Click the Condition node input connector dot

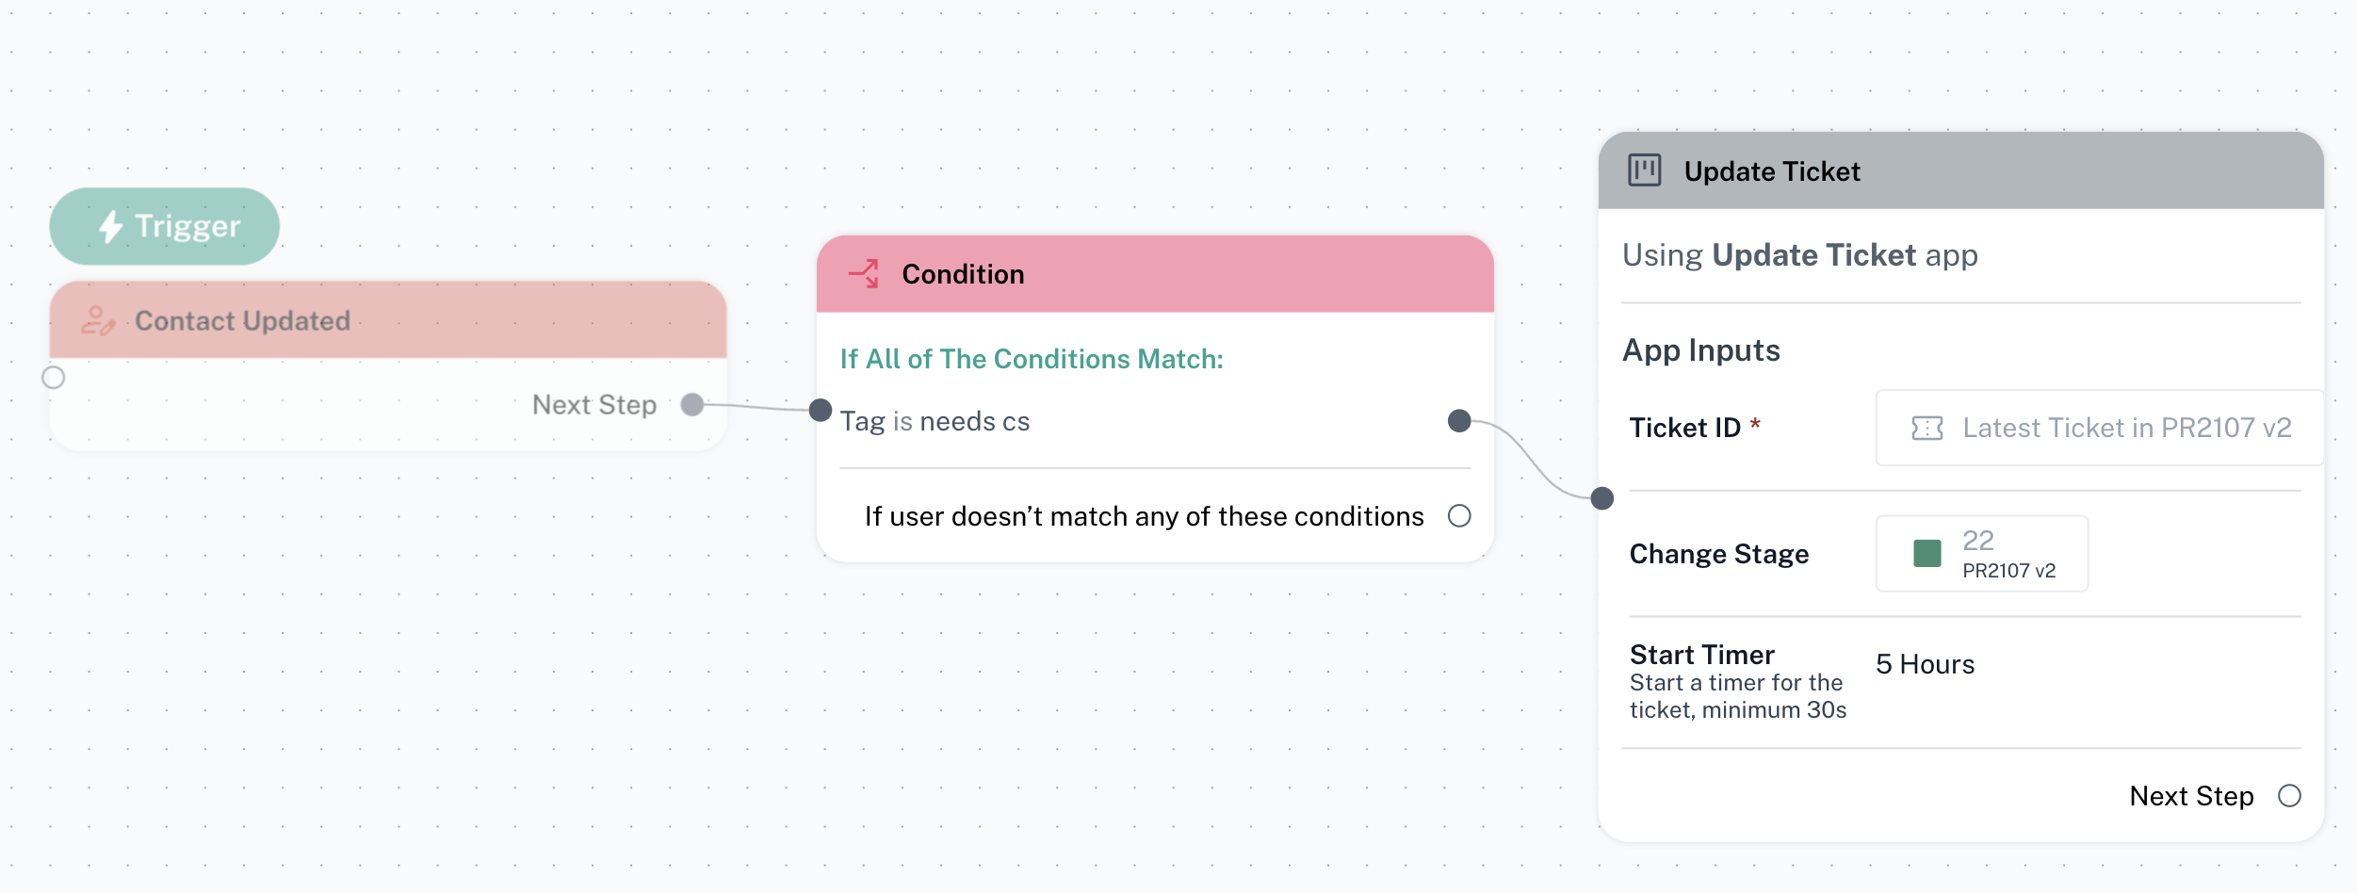coord(821,410)
